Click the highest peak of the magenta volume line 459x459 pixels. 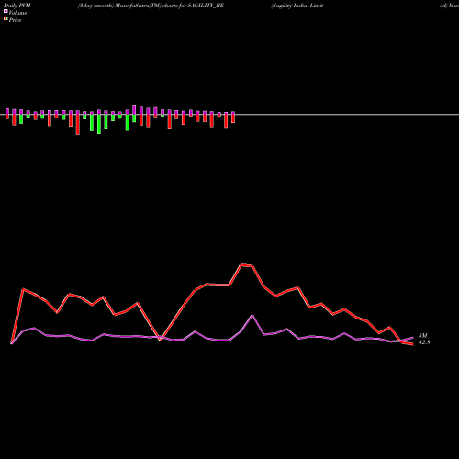[x=252, y=315]
